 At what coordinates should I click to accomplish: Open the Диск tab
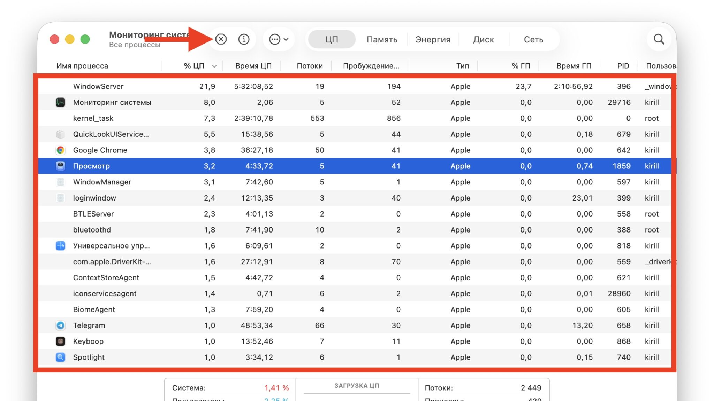[484, 40]
